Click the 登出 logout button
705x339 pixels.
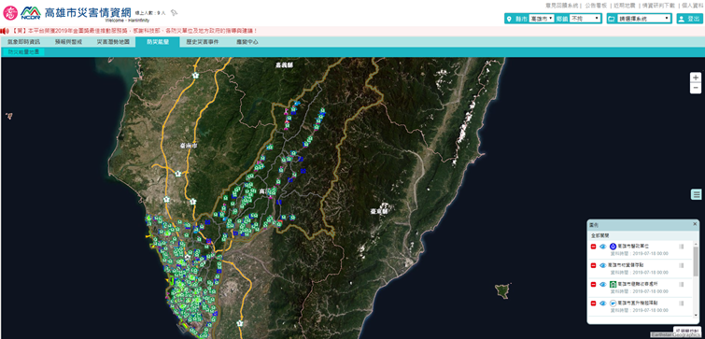(690, 19)
